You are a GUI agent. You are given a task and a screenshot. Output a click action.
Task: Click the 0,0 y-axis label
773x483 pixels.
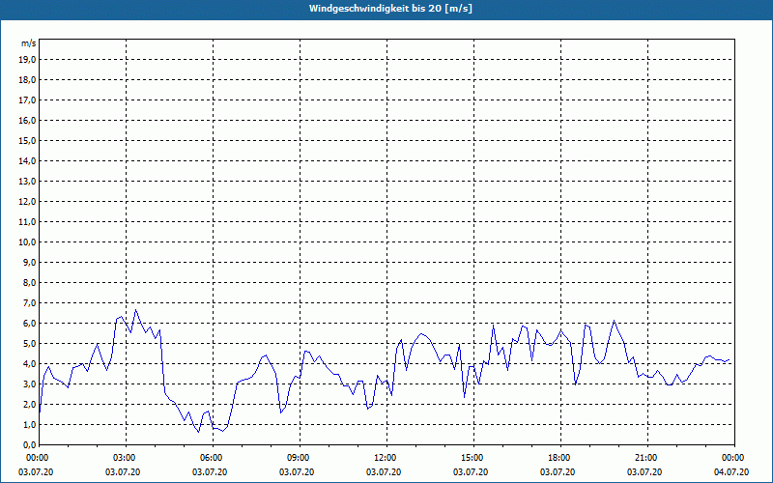tap(29, 445)
